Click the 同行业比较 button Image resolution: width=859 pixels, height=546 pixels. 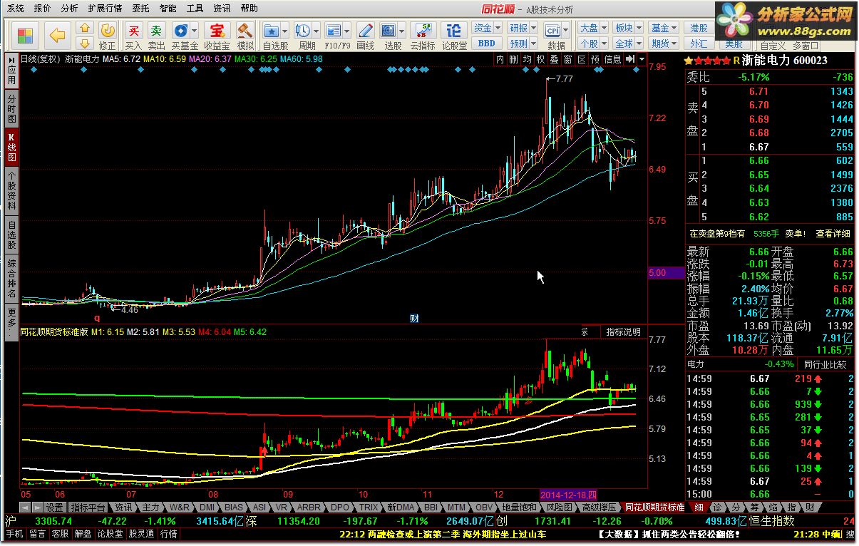(x=824, y=364)
